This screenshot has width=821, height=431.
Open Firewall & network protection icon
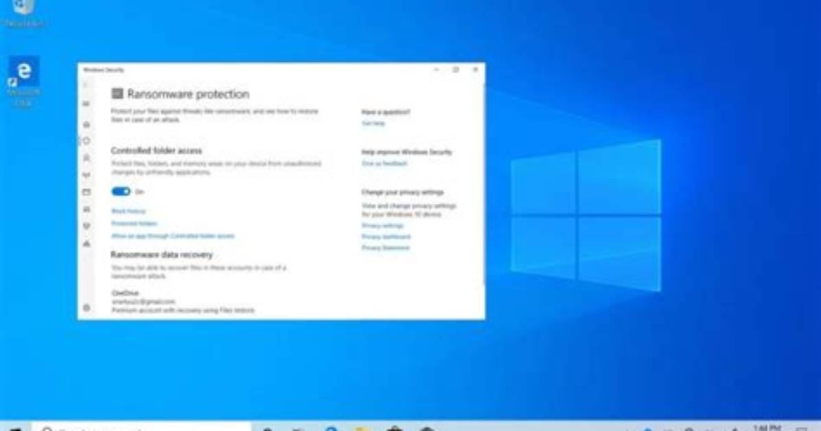coord(86,175)
